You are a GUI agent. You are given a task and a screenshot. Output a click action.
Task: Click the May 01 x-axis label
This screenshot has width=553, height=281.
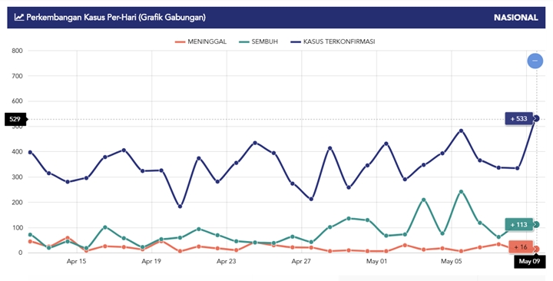pos(376,261)
